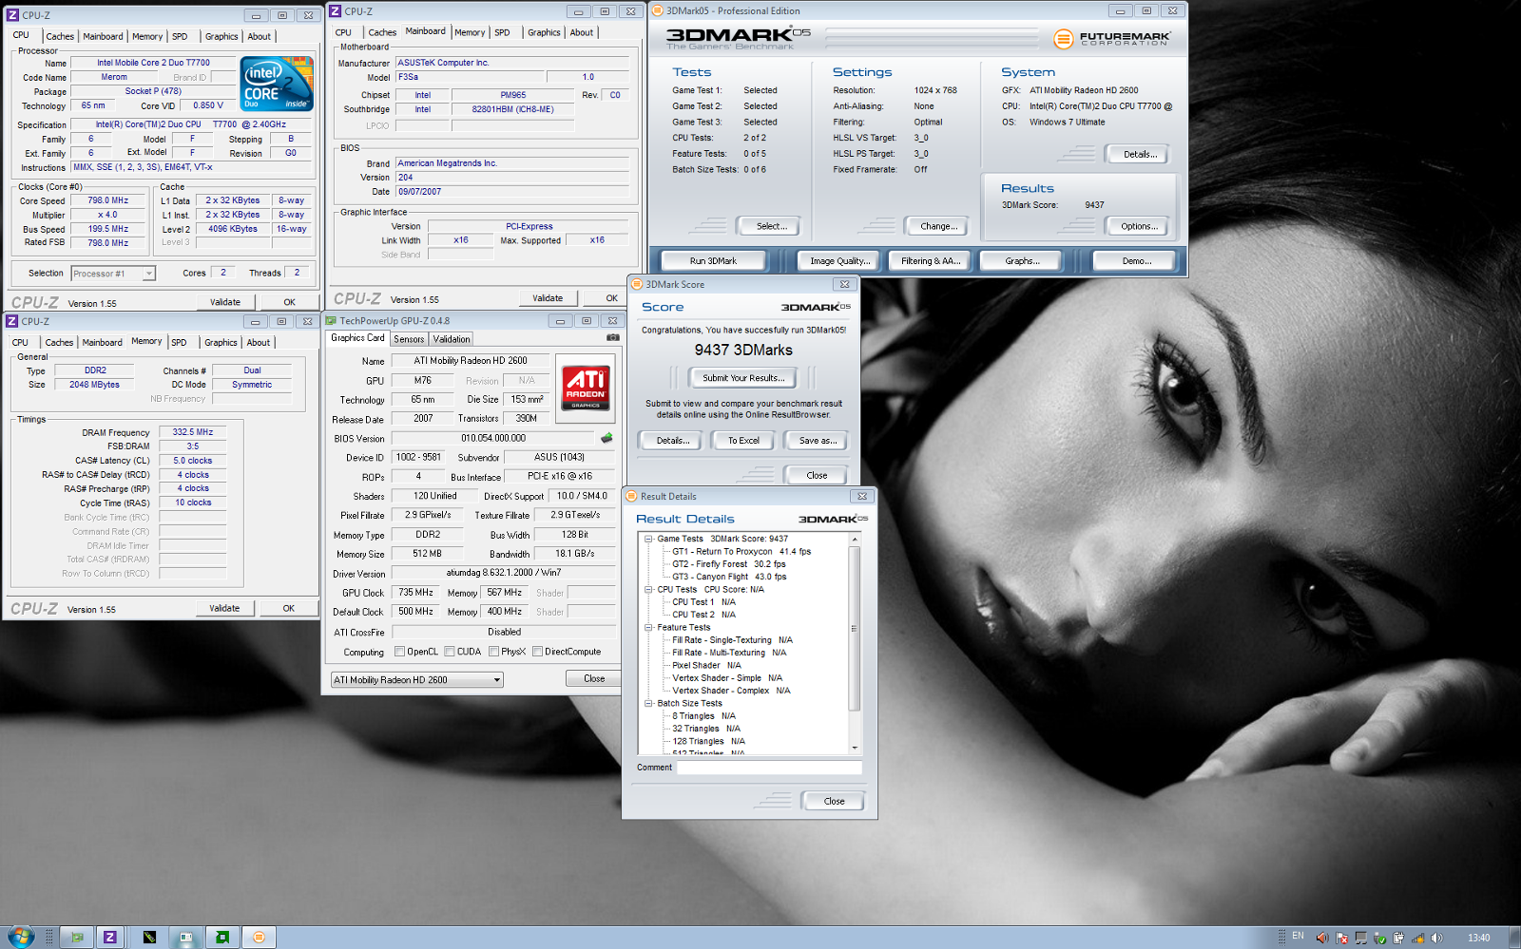Open the power plug tray icon

point(1398,938)
